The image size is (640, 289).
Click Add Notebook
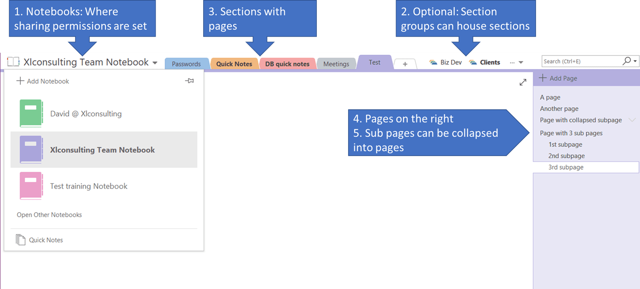pyautogui.click(x=43, y=81)
